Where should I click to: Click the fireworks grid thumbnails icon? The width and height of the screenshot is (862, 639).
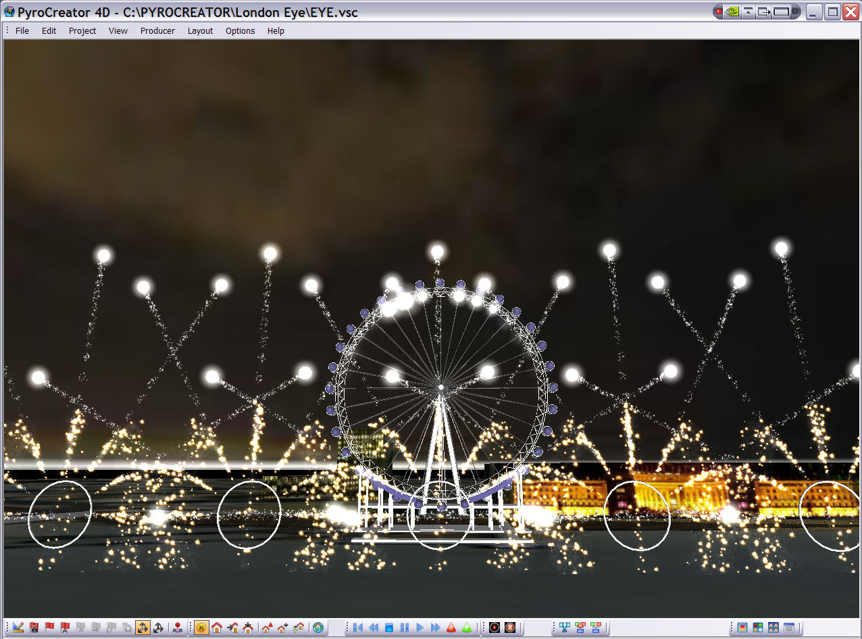coord(774,628)
